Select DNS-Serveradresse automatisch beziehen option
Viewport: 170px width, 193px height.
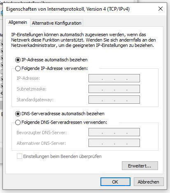tap(18, 114)
